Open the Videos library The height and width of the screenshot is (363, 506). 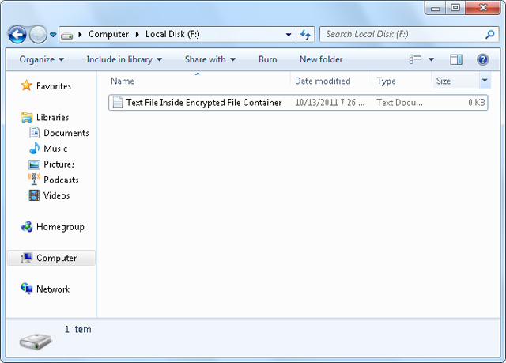(x=56, y=195)
